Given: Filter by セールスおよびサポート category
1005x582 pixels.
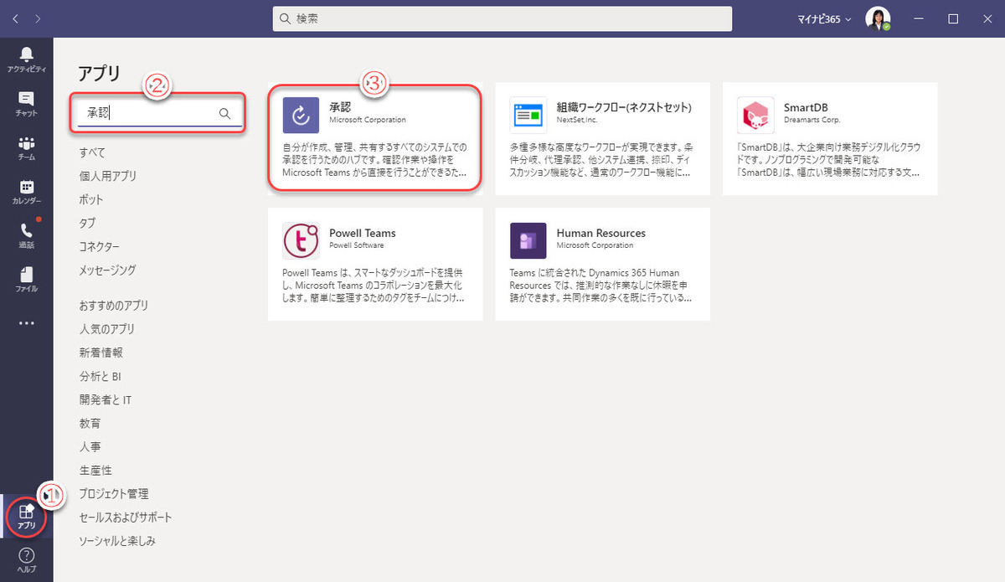Looking at the screenshot, I should [x=126, y=517].
